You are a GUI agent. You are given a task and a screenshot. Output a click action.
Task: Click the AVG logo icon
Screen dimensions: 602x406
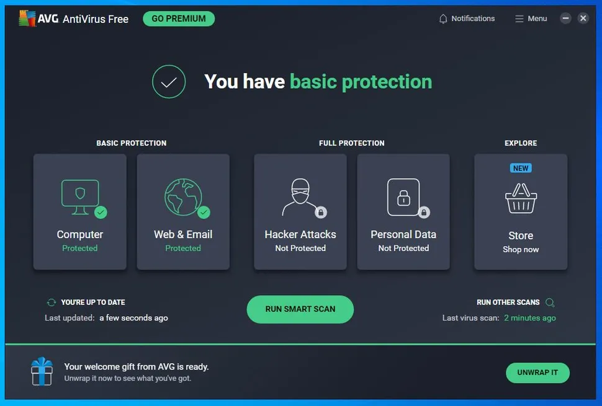27,19
